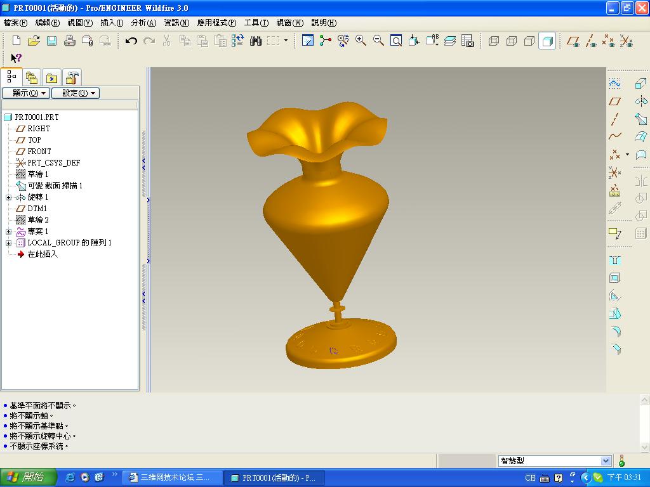Refit the model to the screen
Screen dimensions: 650x487
click(396, 41)
